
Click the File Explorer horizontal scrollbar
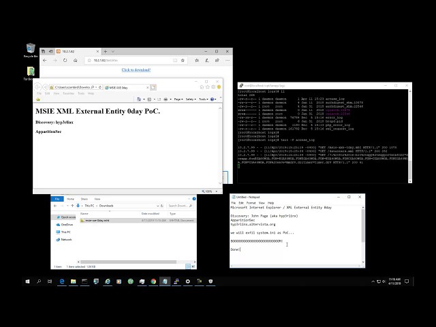tap(128, 262)
